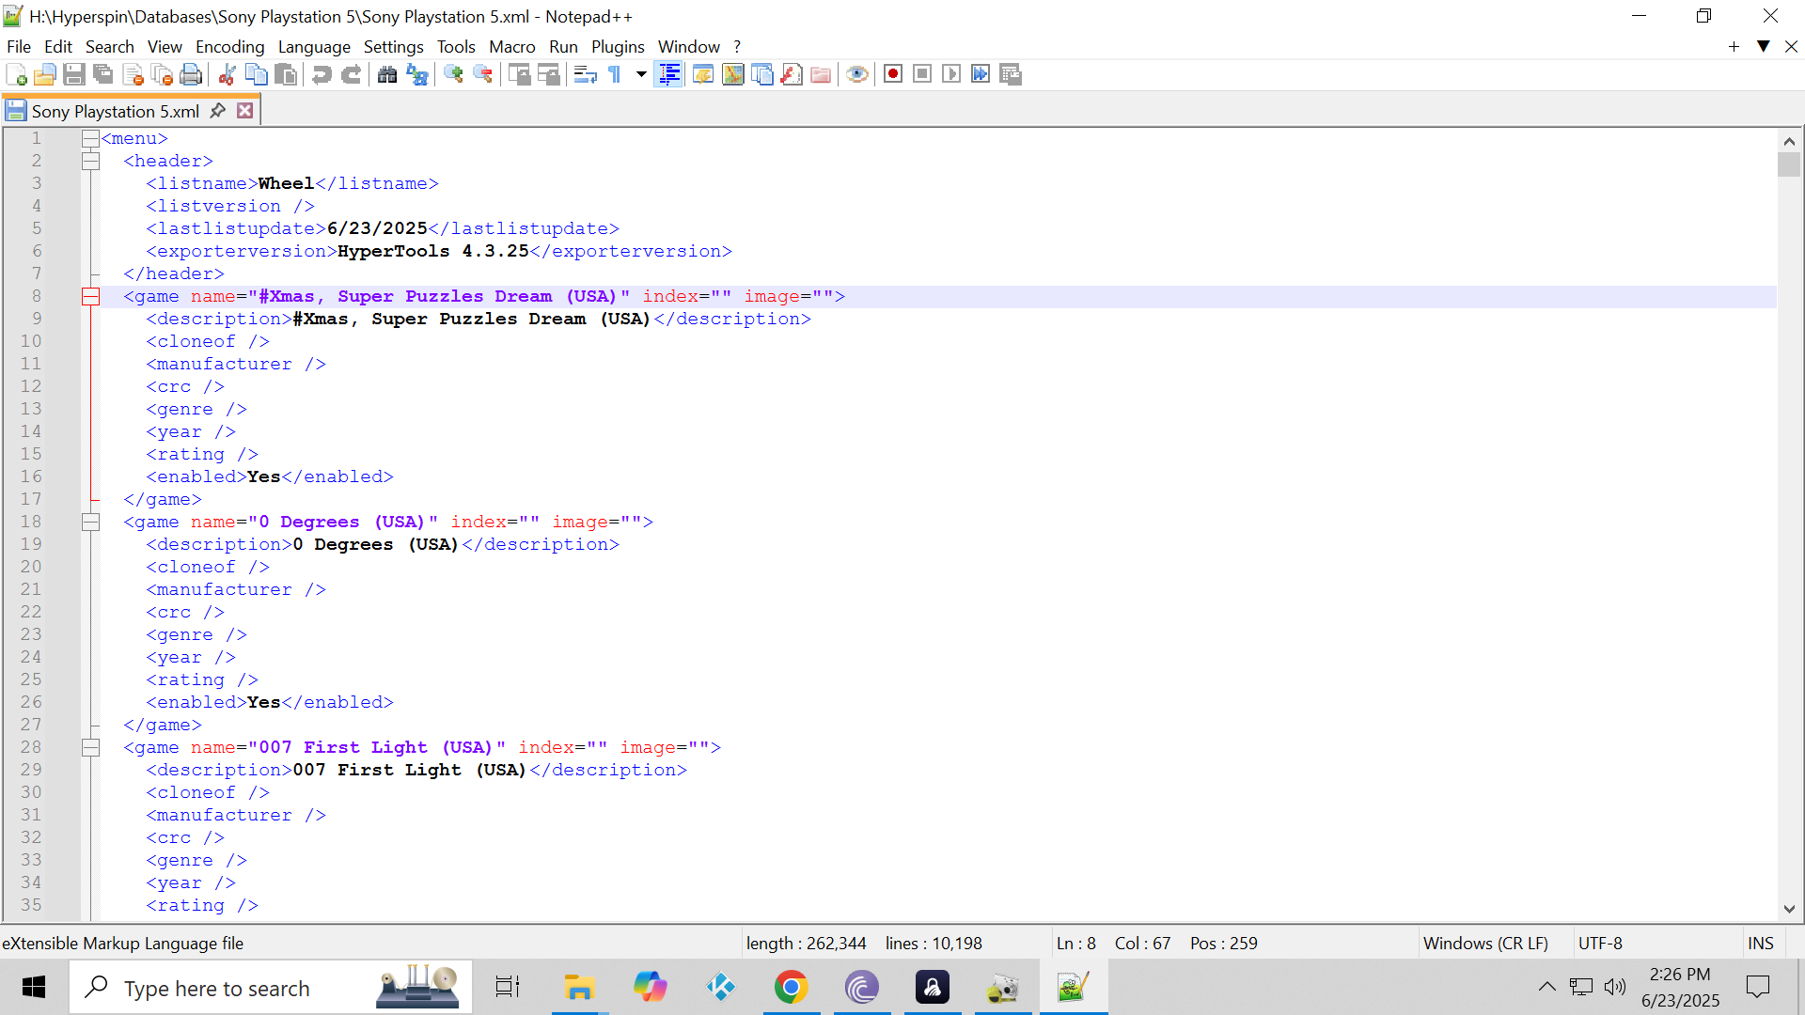1805x1015 pixels.
Task: Save the current recorded macro icon
Action: click(x=1011, y=74)
